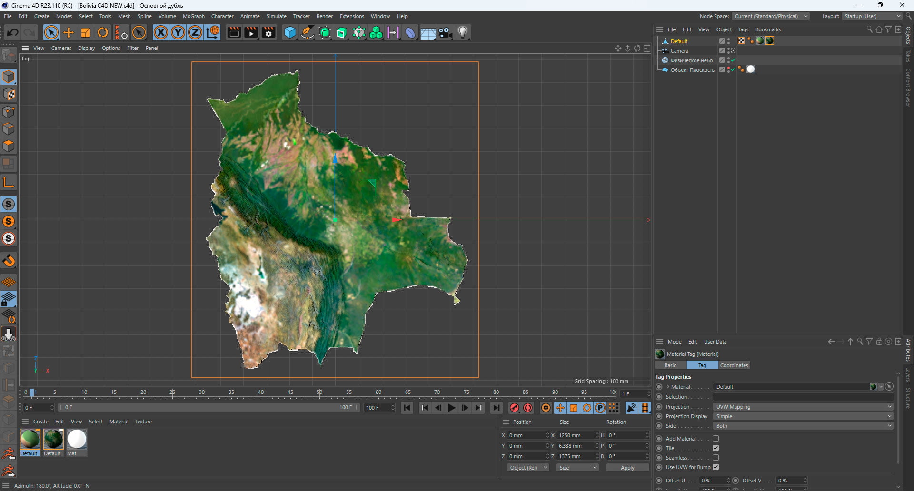This screenshot has height=491, width=914.
Task: Open the Side dropdown set to Both
Action: coord(803,426)
